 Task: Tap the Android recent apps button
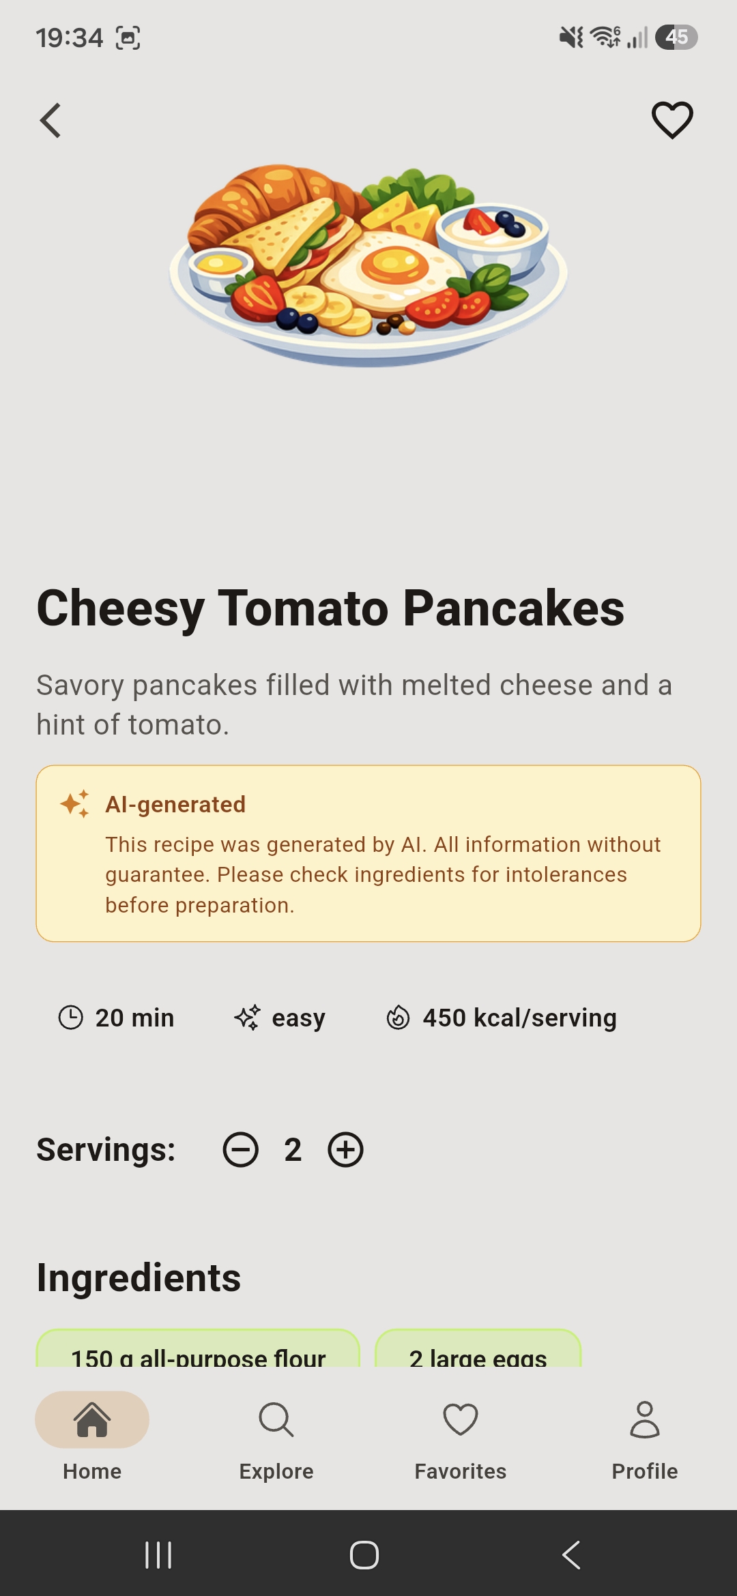158,1555
